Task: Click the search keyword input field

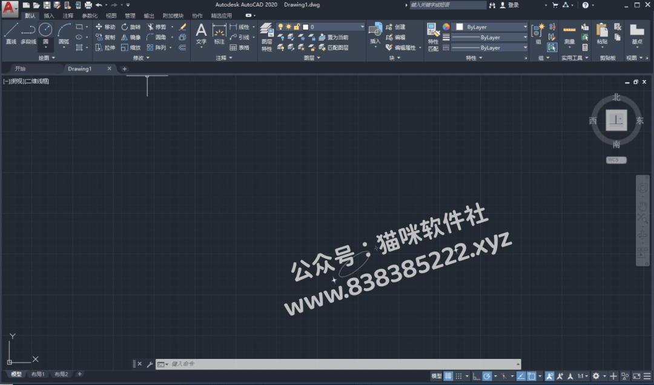Action: tap(448, 5)
